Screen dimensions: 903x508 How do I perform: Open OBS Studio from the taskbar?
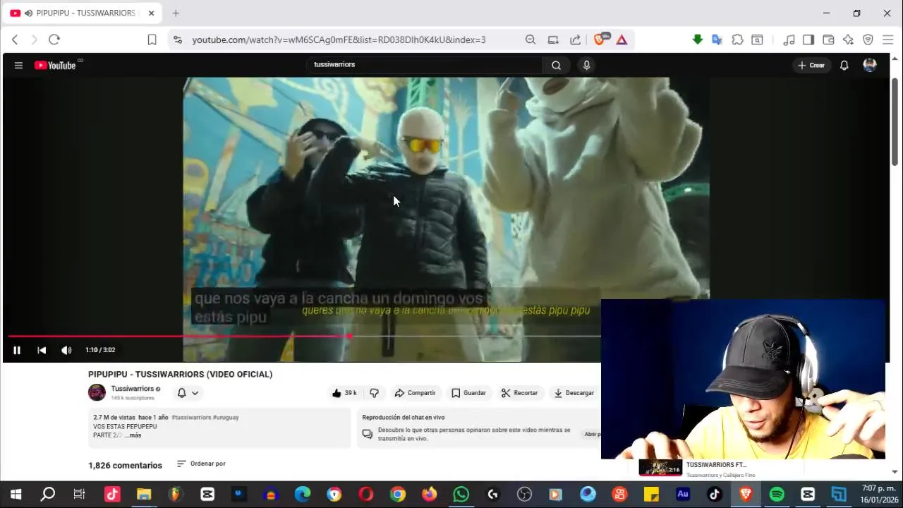(x=524, y=495)
